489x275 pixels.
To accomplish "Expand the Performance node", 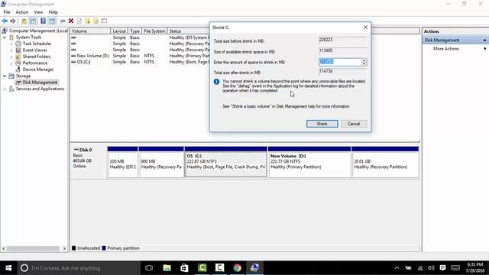I will tap(11, 63).
